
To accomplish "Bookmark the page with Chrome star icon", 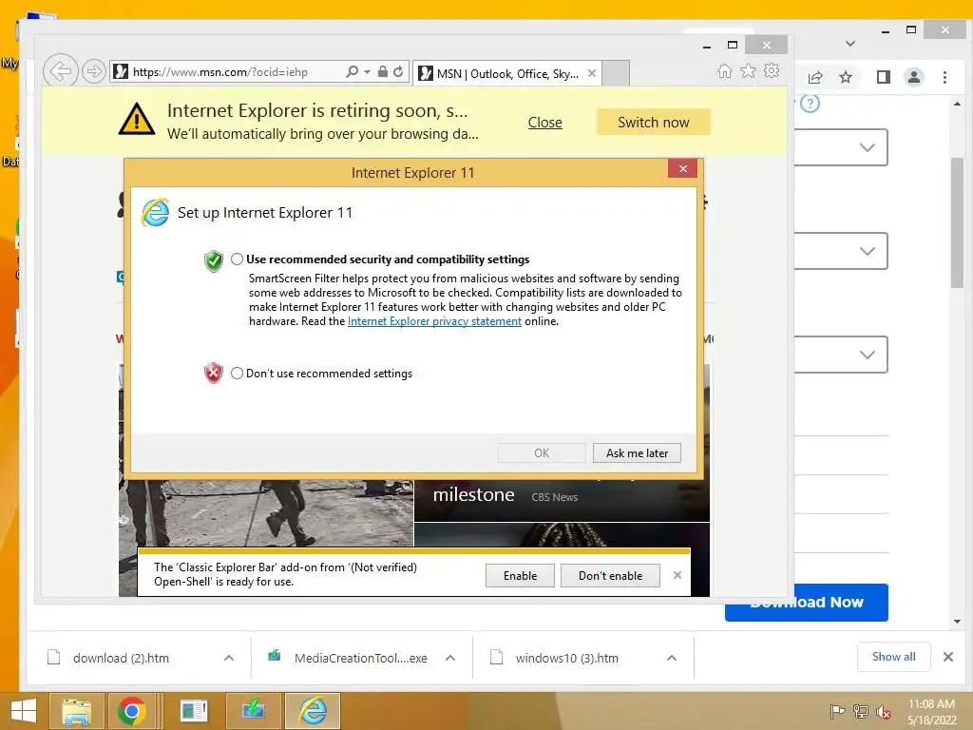I will click(845, 77).
